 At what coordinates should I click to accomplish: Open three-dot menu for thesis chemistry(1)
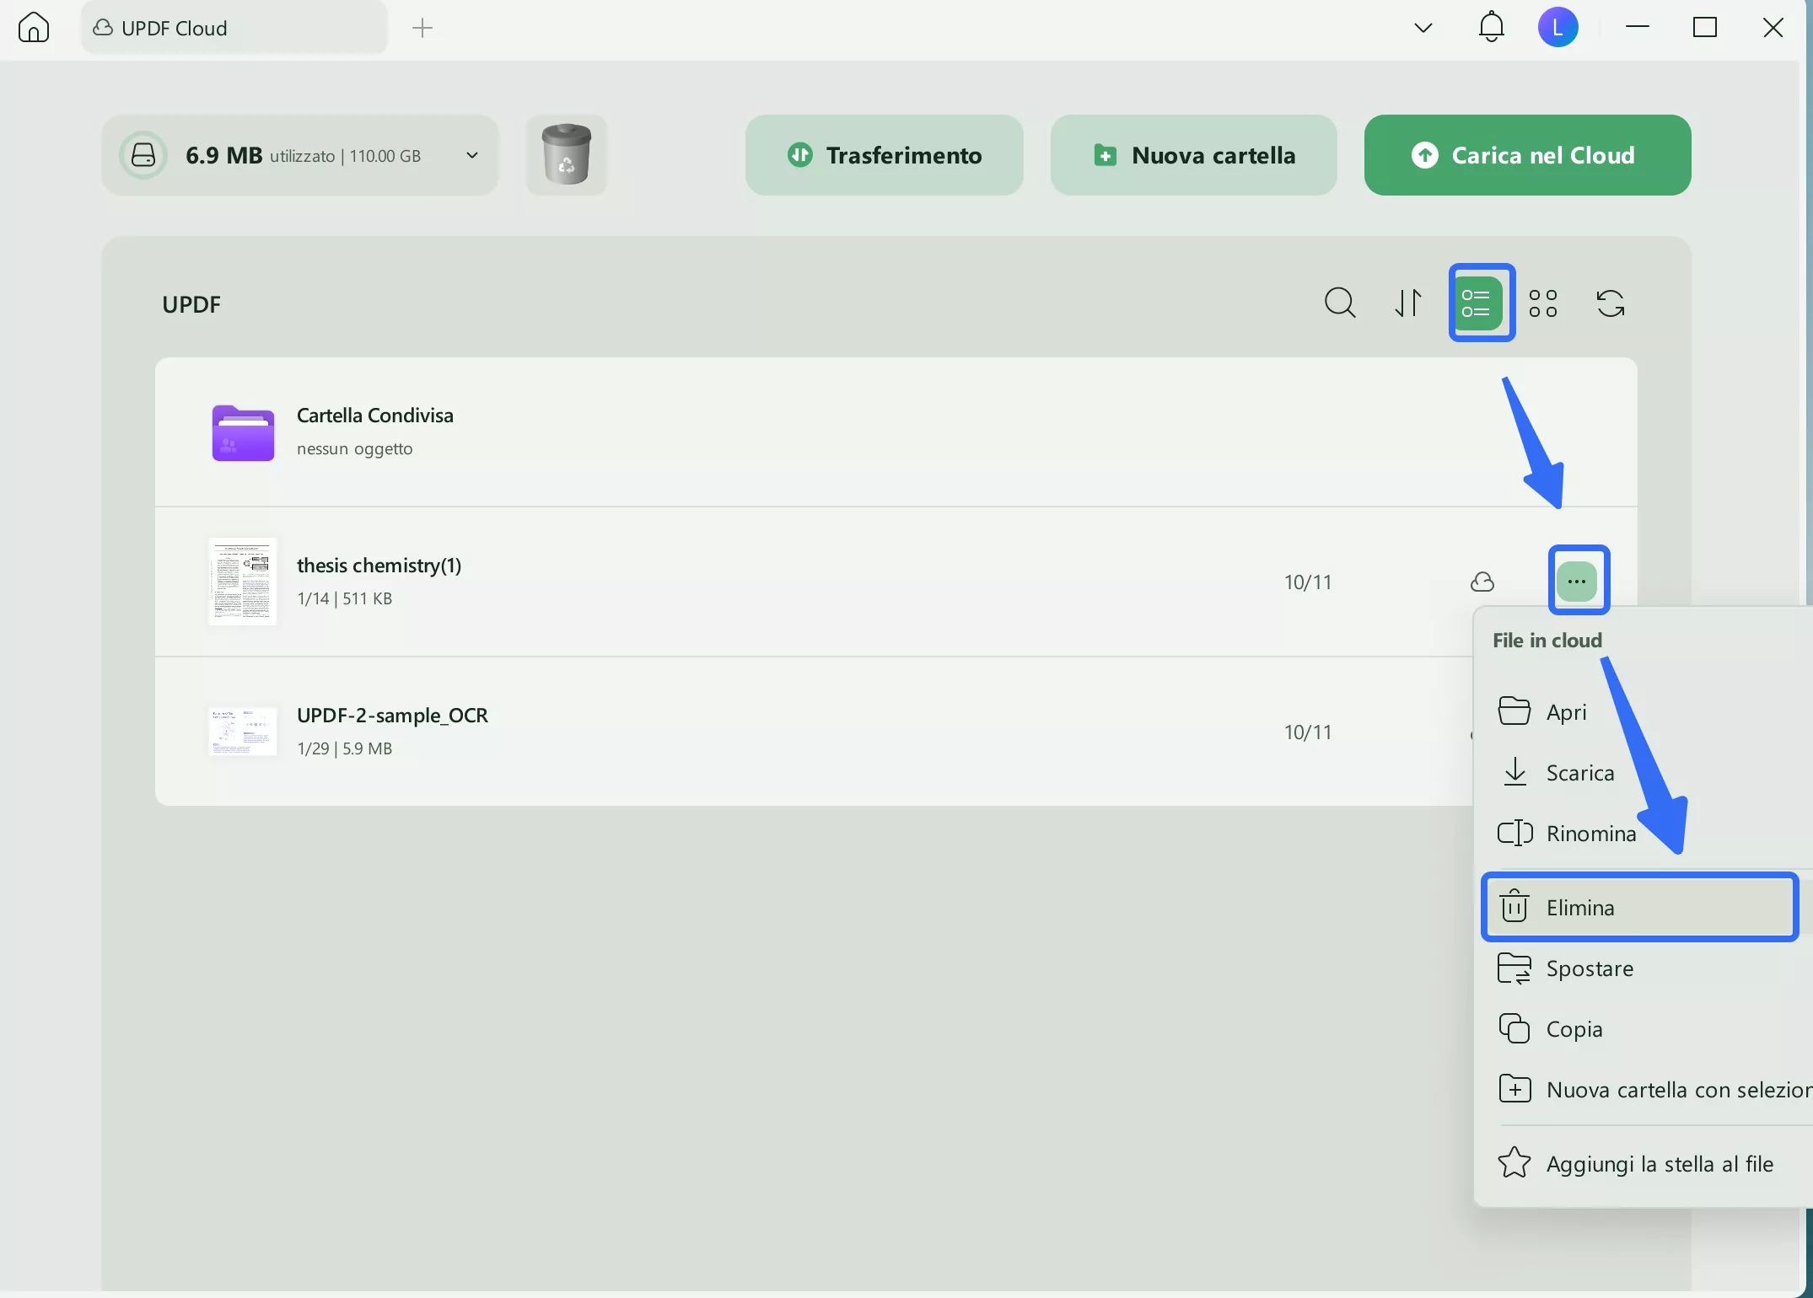(1577, 582)
